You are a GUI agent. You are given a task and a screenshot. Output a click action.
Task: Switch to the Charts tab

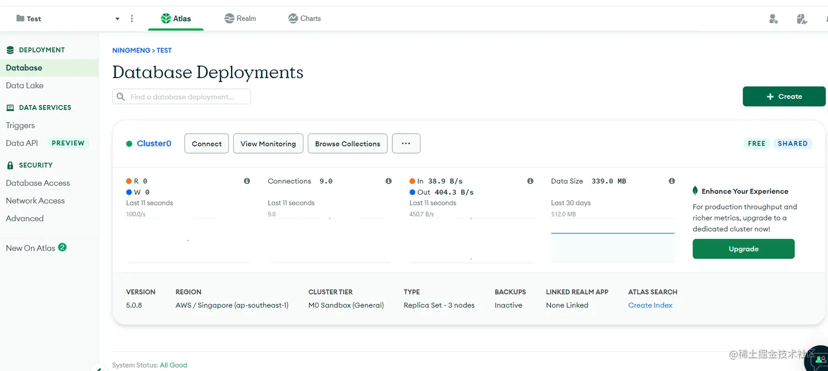tap(304, 19)
